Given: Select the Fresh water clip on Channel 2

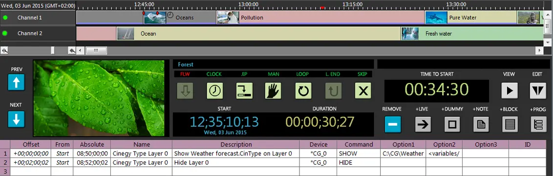Looking at the screenshot, I should point(472,34).
